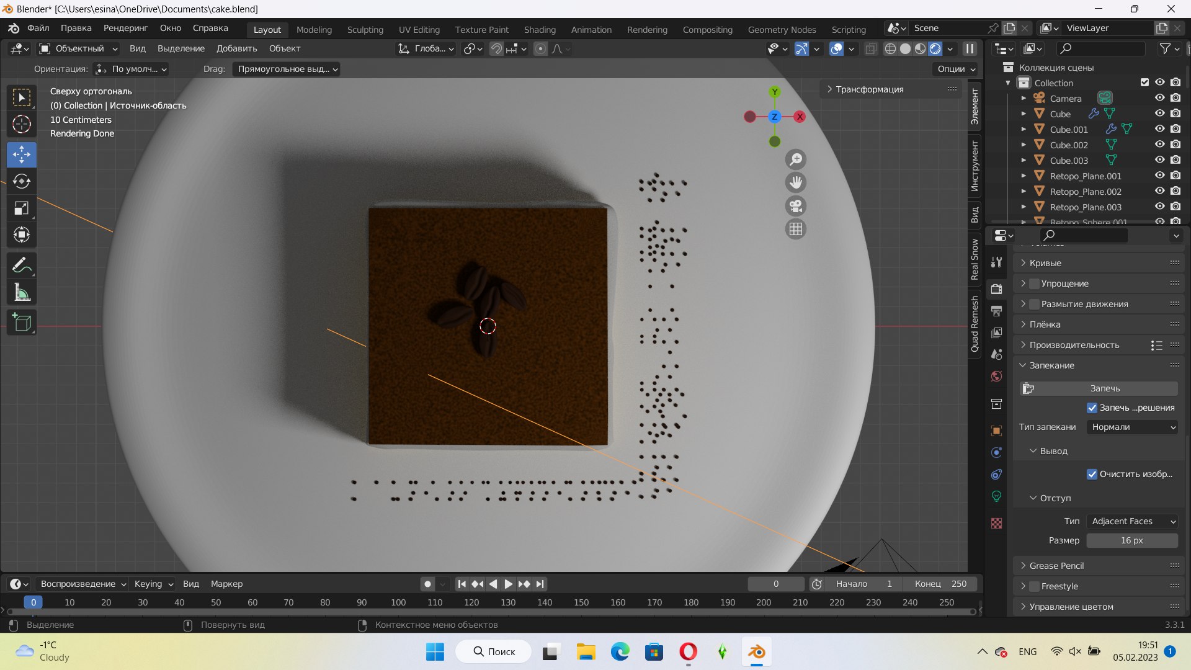Click the current frame field showing 0
Image resolution: width=1191 pixels, height=670 pixels.
[x=775, y=584]
